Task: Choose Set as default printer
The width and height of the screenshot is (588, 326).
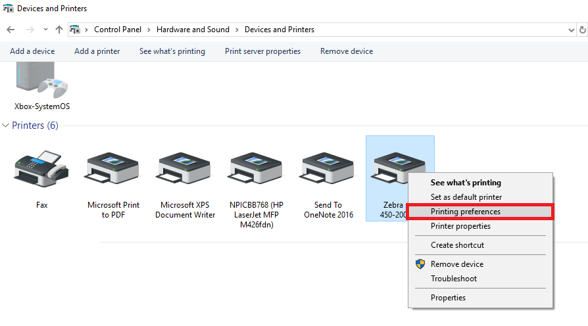Action: 480,197
